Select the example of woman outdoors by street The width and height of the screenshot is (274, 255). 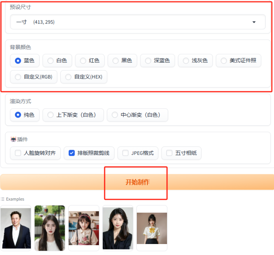click(50, 228)
